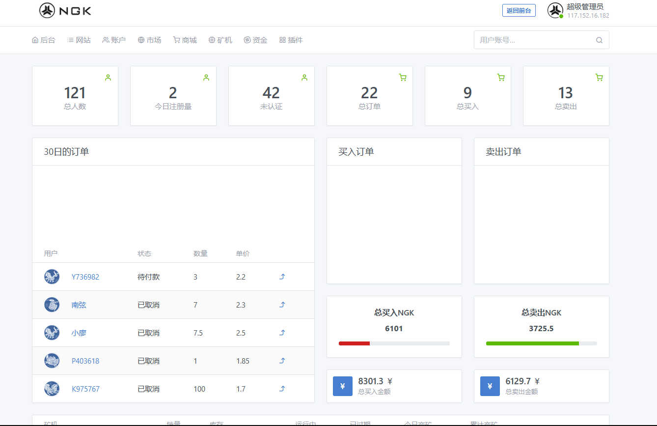
Task: Click the 卖出订单 panel title
Action: tap(504, 152)
